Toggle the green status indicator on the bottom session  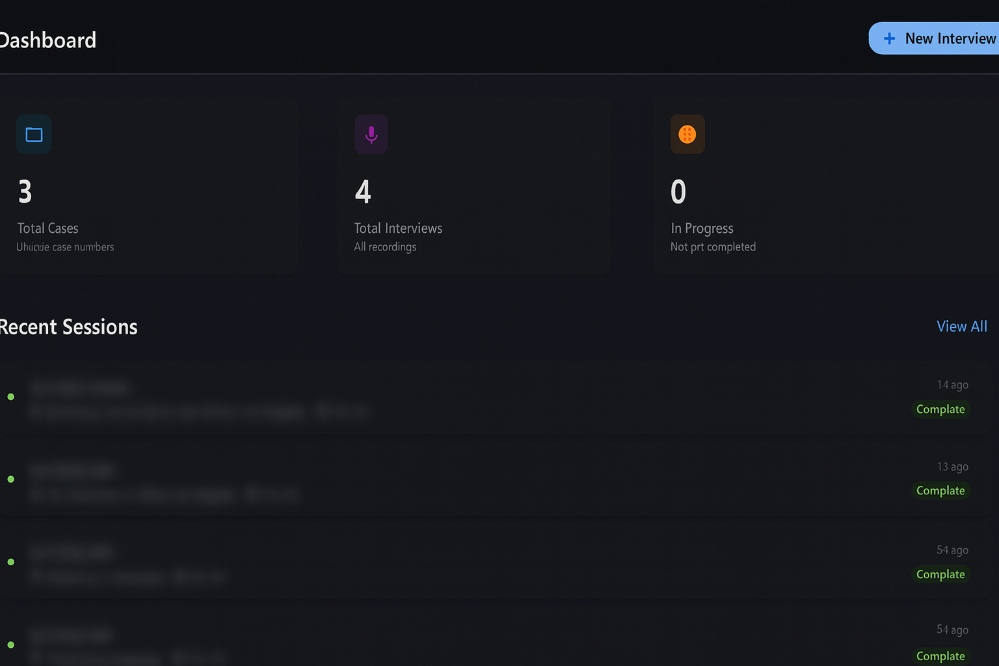point(10,644)
